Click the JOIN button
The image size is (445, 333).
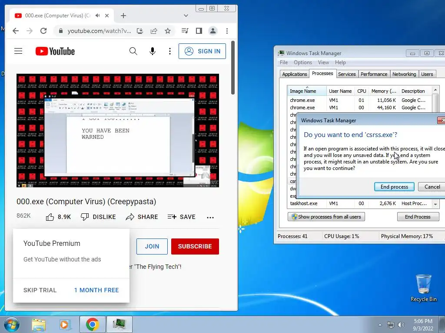click(x=152, y=246)
